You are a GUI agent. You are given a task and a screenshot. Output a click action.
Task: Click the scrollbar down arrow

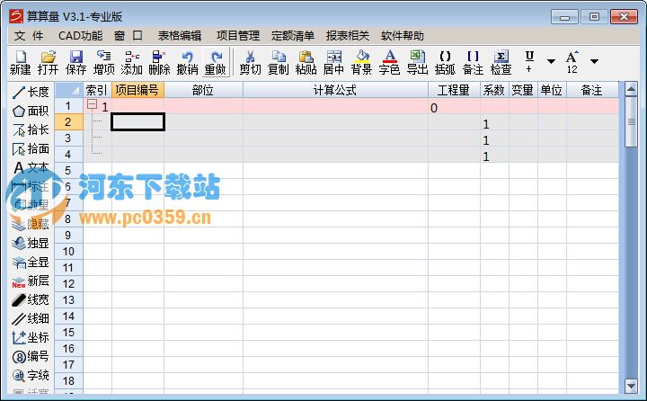pyautogui.click(x=631, y=386)
